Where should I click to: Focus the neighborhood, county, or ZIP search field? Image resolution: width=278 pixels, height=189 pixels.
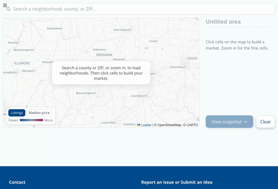[x=139, y=9]
